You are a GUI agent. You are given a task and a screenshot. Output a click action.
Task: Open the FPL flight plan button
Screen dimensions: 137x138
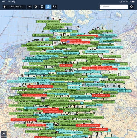tap(29, 7)
